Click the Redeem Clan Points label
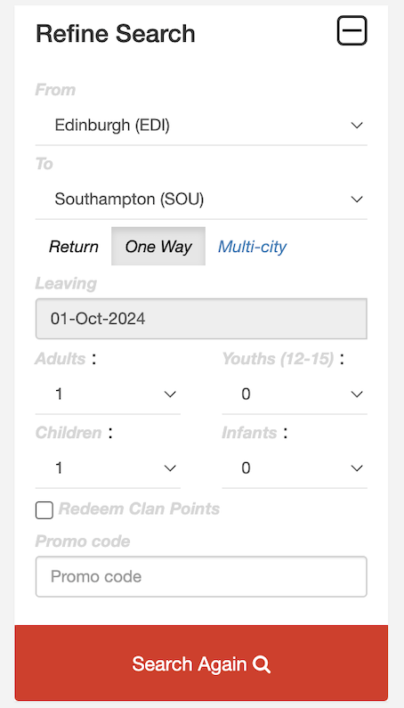This screenshot has height=708, width=404. 139,509
